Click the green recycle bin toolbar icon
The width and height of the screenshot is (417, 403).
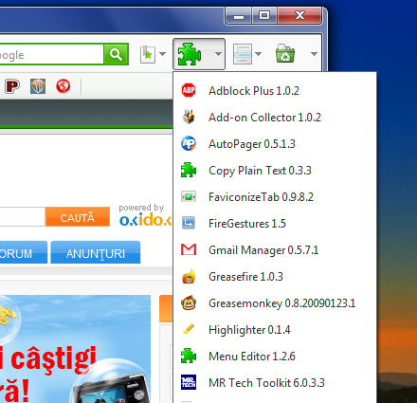[285, 53]
